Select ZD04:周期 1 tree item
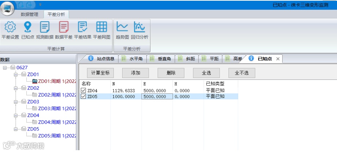The image size is (337, 152). pos(57,122)
